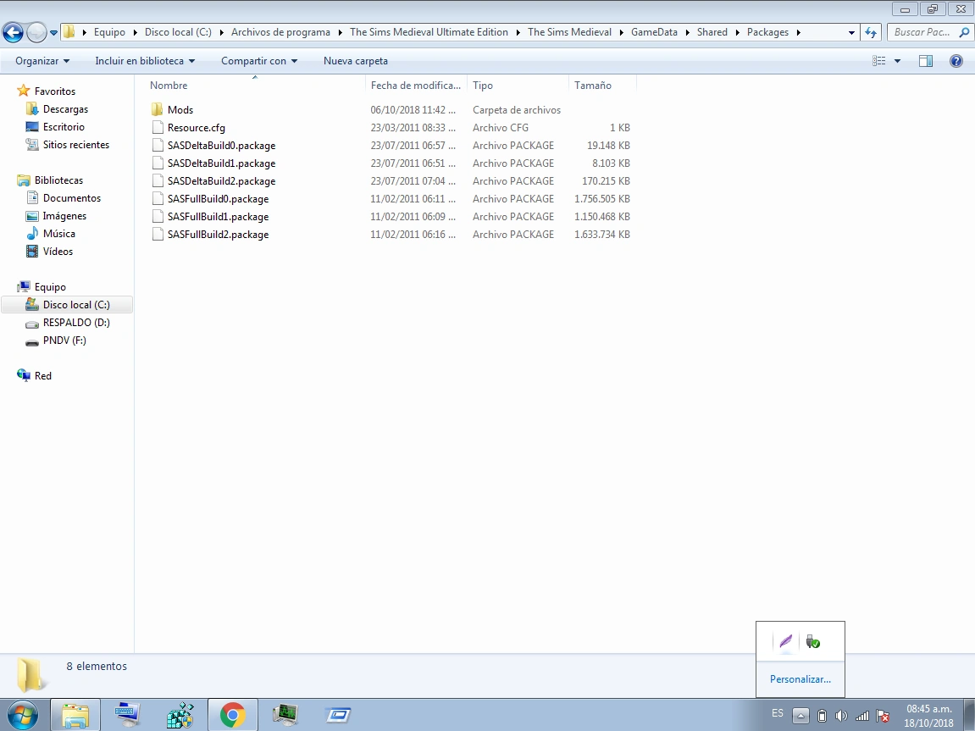Expand the address bar history dropdown
The height and width of the screenshot is (731, 975).
[851, 32]
